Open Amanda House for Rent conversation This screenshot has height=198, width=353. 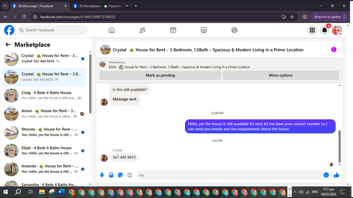[x=44, y=169]
